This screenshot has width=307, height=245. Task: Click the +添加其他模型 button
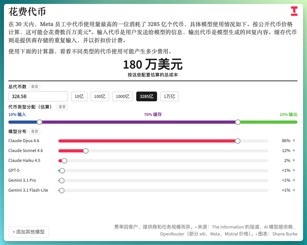29,232
